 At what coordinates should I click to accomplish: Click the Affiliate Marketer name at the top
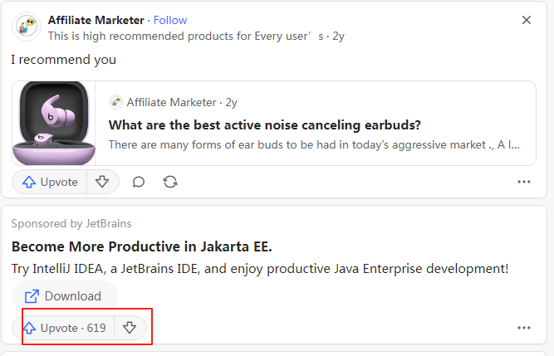click(x=95, y=20)
